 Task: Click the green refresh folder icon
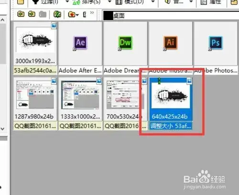[x=57, y=14]
